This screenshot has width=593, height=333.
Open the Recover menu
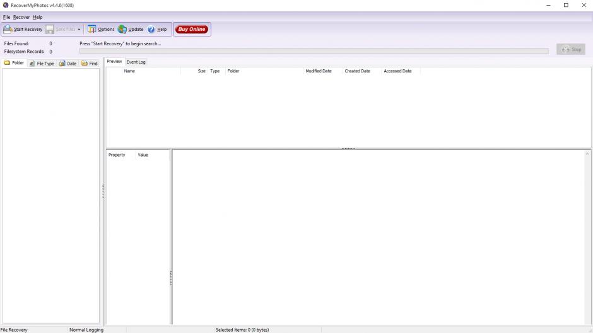coord(21,17)
